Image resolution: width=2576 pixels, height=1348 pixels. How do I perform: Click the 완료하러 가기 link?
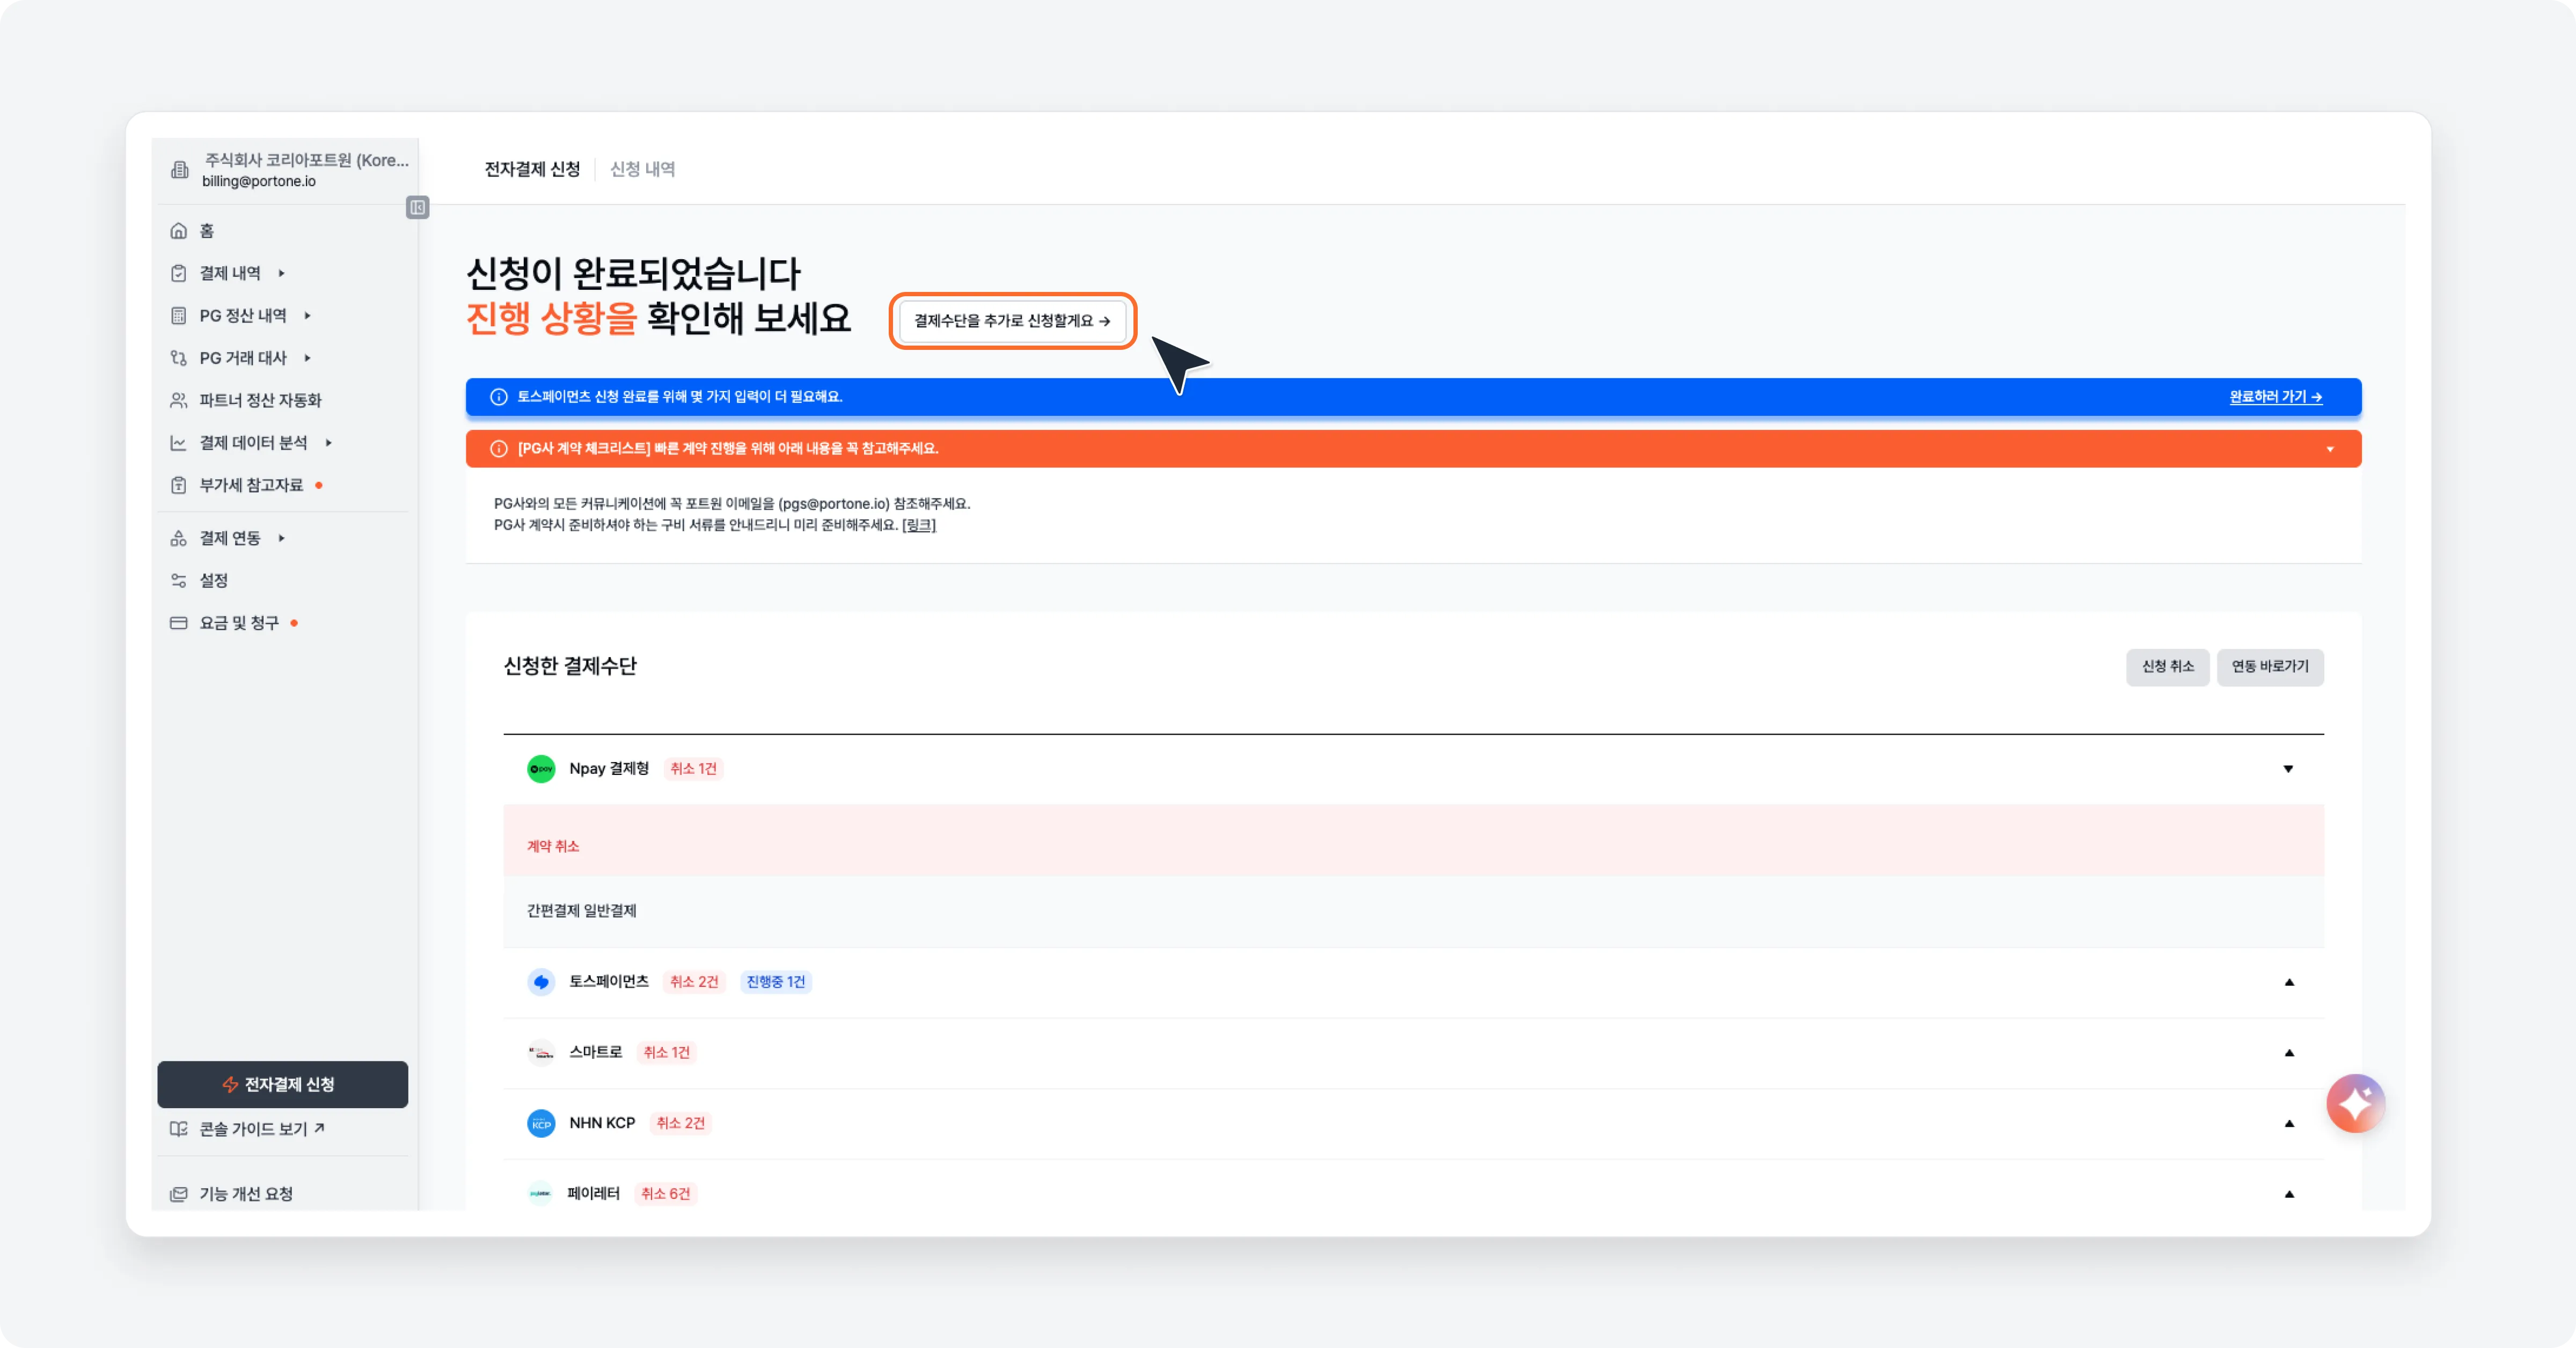click(2275, 397)
